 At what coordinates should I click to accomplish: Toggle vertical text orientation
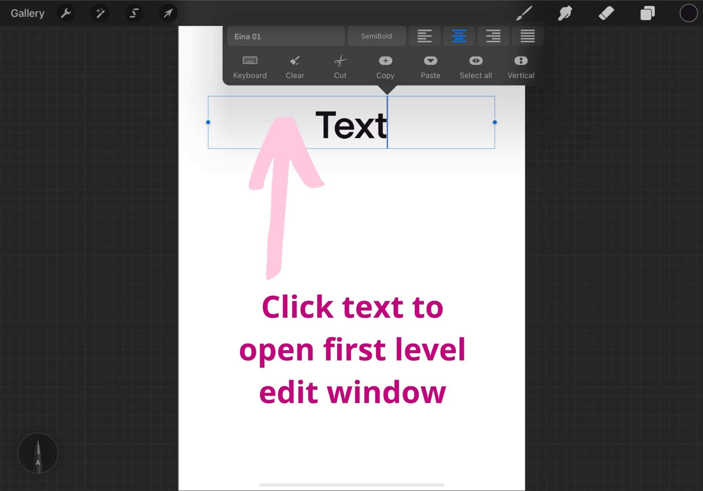click(521, 66)
